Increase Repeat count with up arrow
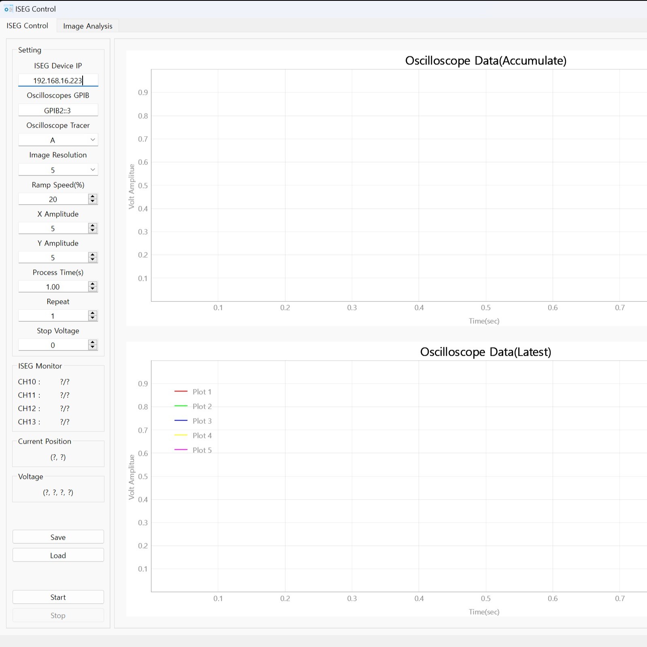Screen dimensions: 647x647 coord(93,313)
